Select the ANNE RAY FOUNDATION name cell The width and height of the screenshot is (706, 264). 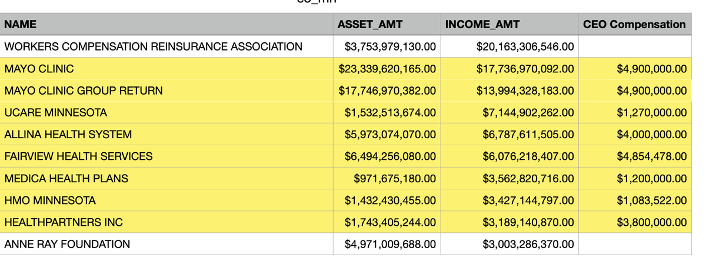pos(166,244)
